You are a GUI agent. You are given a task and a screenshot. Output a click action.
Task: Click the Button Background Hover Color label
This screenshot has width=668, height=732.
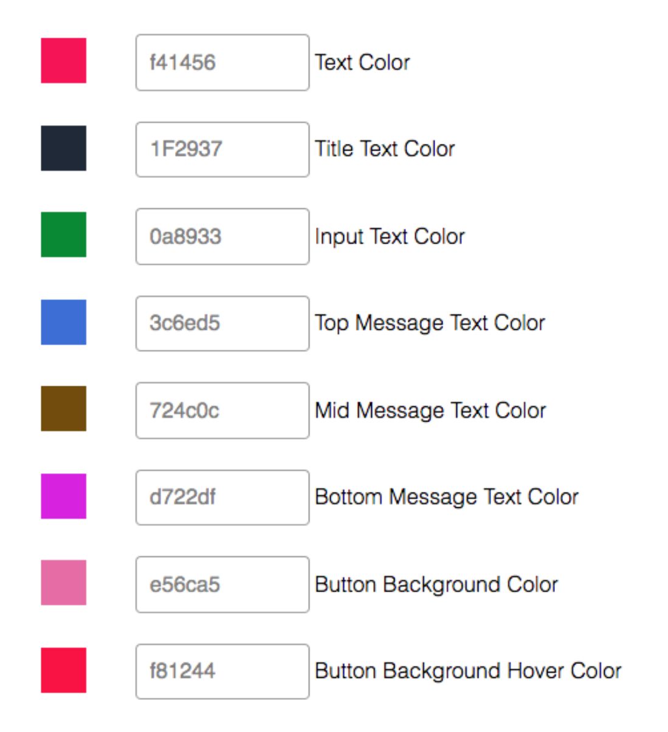point(468,671)
